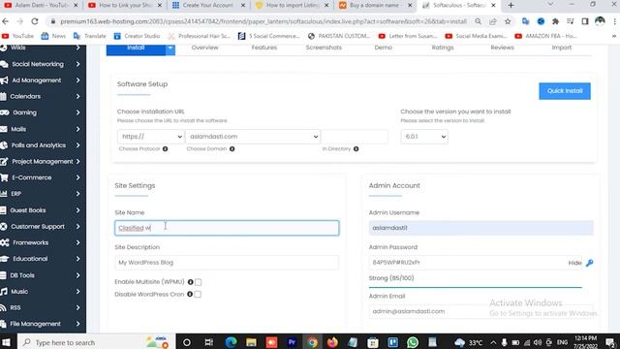
Task: Tick the Disable WordPress Cron checkbox
Action: [x=198, y=295]
